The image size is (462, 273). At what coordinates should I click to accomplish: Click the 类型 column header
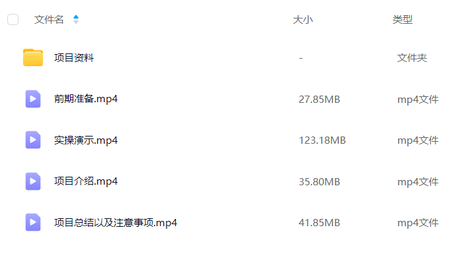pyautogui.click(x=403, y=20)
